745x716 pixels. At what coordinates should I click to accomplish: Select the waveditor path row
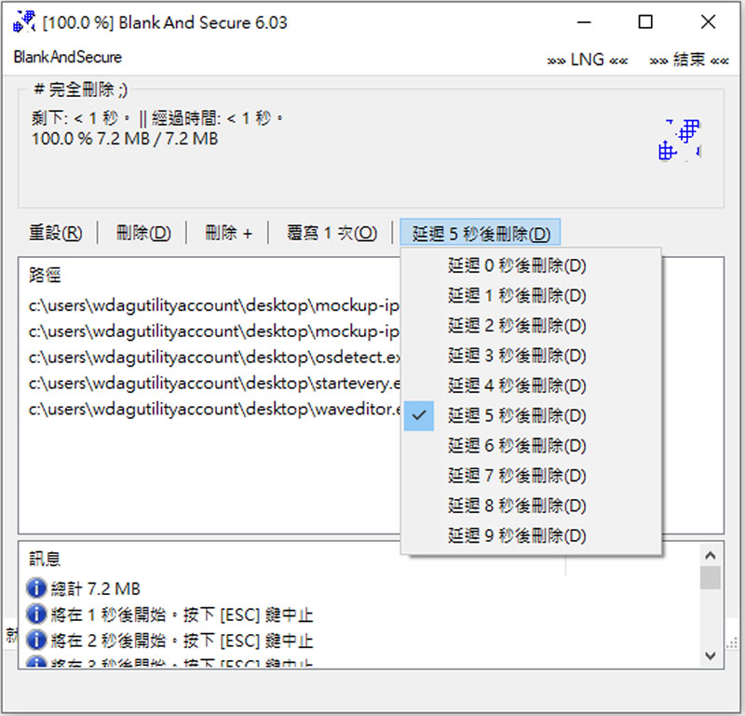click(214, 409)
